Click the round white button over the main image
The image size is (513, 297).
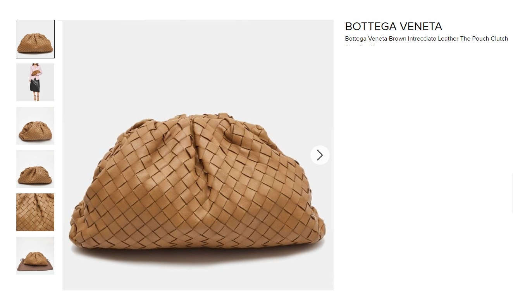click(320, 155)
